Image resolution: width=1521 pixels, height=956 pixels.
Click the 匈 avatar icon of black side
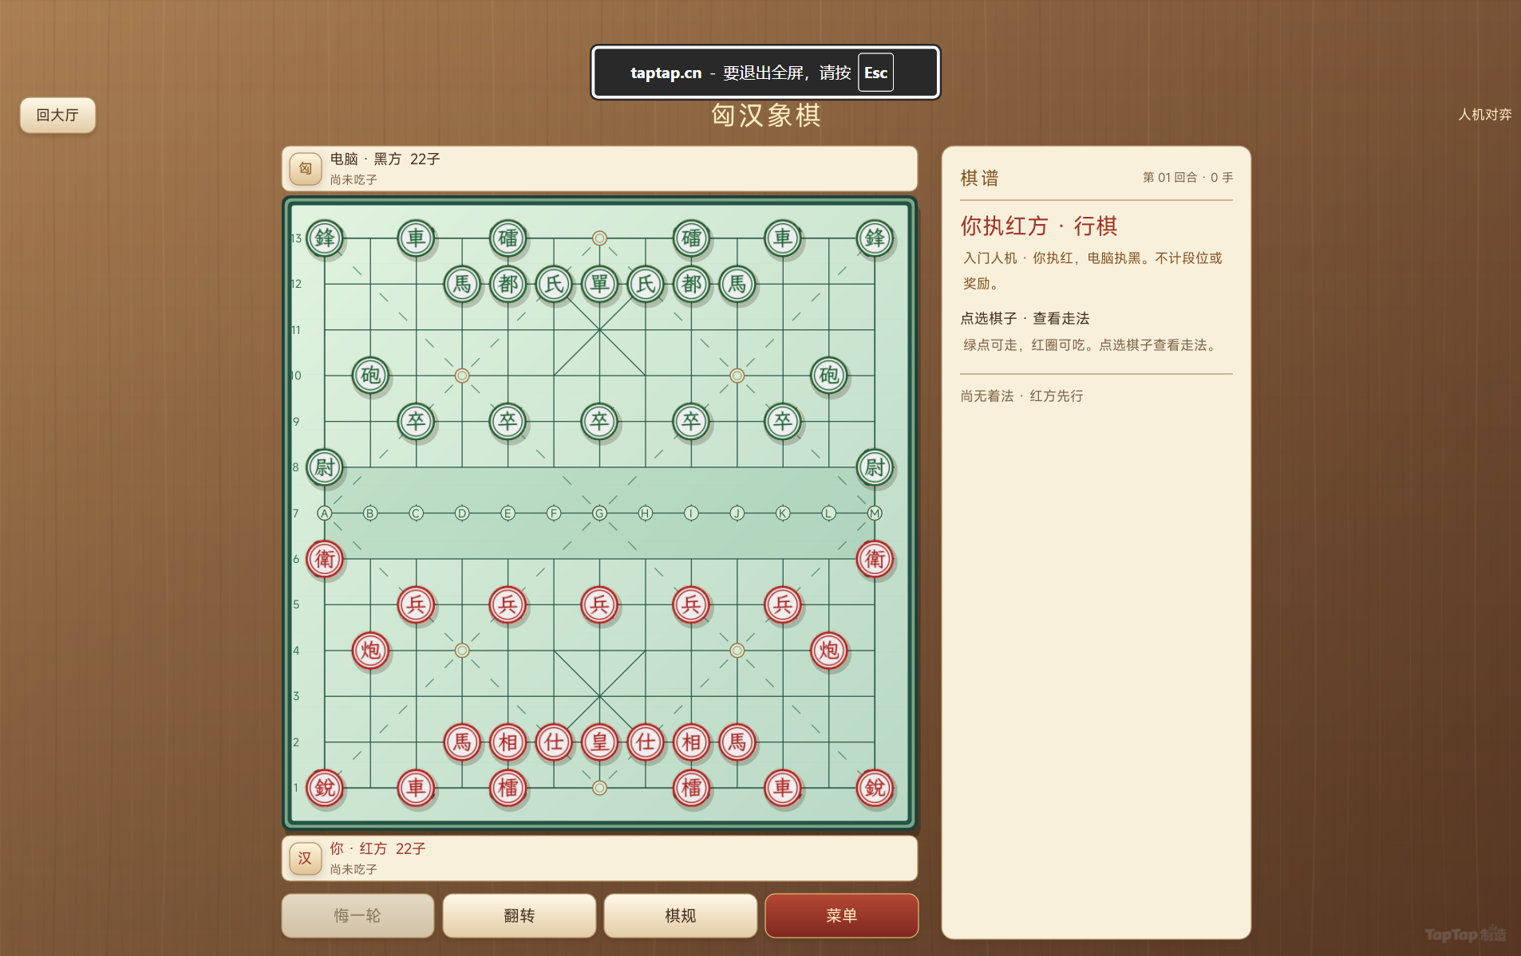click(x=306, y=168)
